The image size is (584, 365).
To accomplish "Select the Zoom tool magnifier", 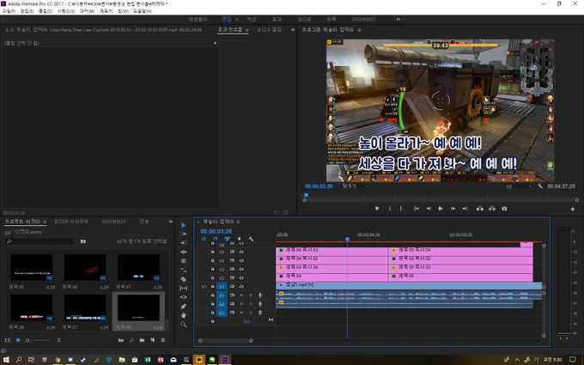I will 183,325.
